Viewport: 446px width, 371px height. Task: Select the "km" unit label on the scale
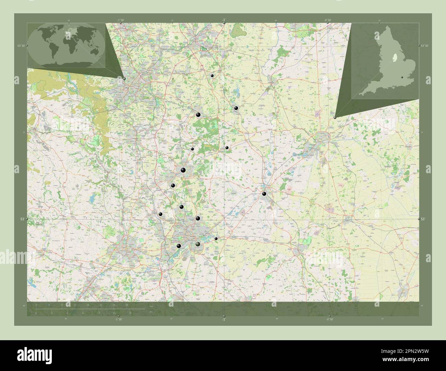151,306
